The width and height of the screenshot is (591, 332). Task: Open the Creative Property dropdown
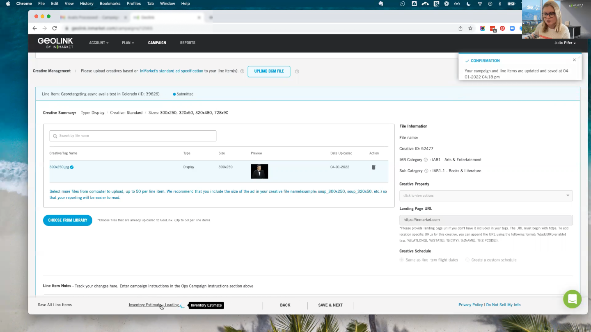(486, 196)
